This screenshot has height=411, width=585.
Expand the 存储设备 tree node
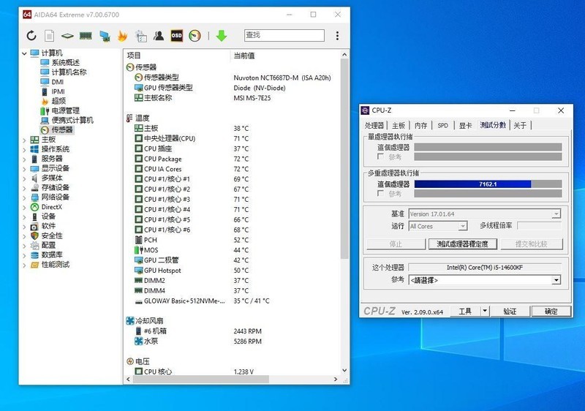24,188
